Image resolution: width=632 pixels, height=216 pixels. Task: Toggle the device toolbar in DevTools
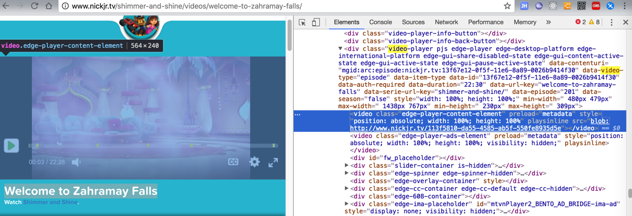(x=316, y=23)
